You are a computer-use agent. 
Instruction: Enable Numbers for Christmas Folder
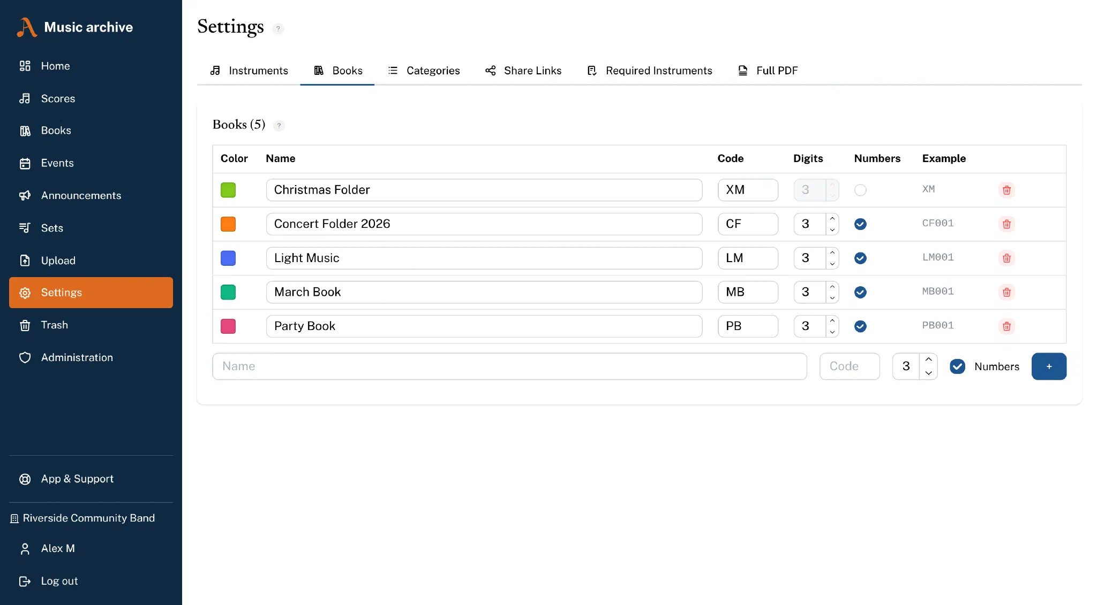point(860,190)
